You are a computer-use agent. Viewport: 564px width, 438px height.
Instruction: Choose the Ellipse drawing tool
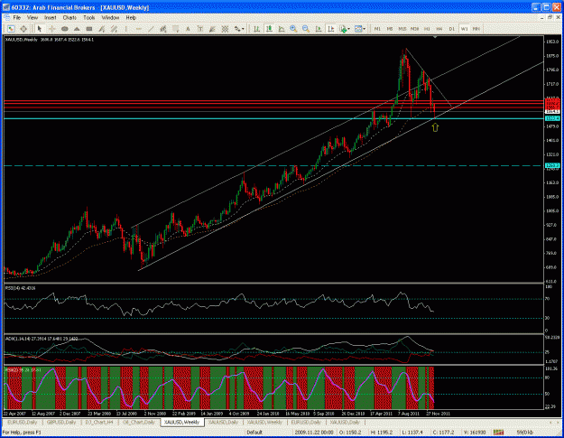[x=64, y=29]
